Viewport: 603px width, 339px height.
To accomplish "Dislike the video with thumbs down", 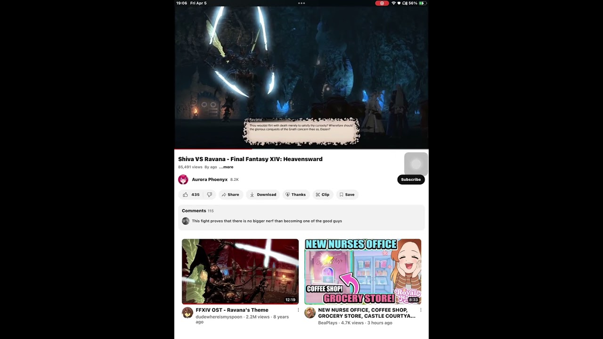I will pos(210,194).
